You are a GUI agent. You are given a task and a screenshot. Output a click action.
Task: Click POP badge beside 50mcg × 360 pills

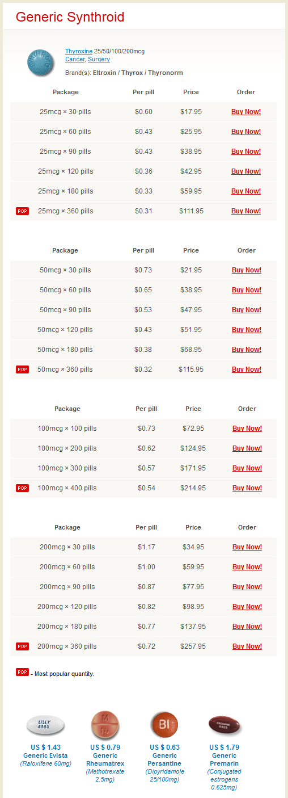22,369
